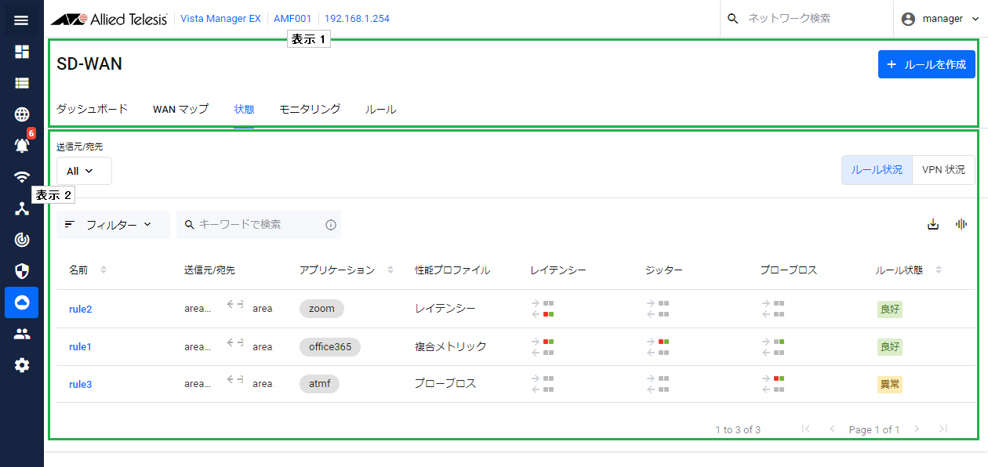
Task: Switch to the モニタリング tab
Action: click(x=310, y=110)
